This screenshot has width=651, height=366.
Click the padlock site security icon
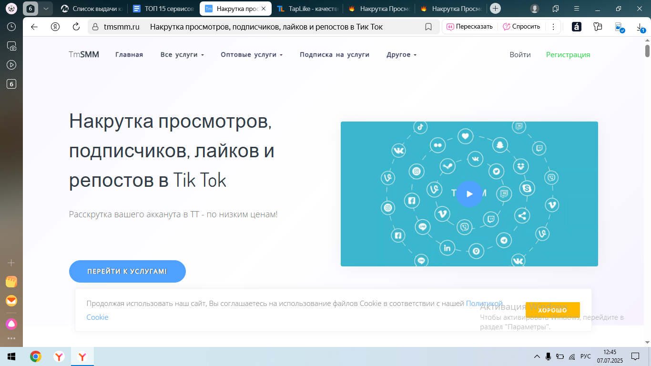(x=95, y=27)
